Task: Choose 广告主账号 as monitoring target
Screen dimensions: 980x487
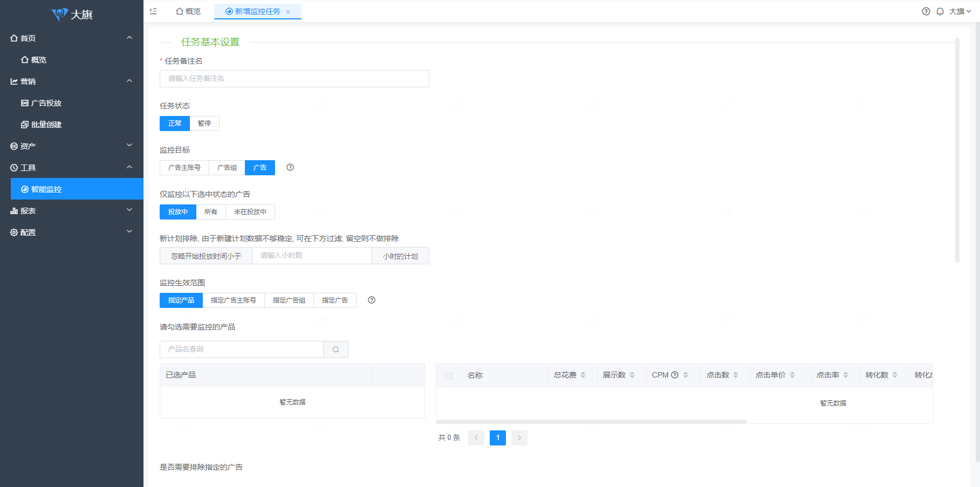Action: 184,168
